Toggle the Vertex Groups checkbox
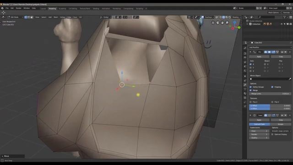The image size is (293, 165). coord(250,87)
